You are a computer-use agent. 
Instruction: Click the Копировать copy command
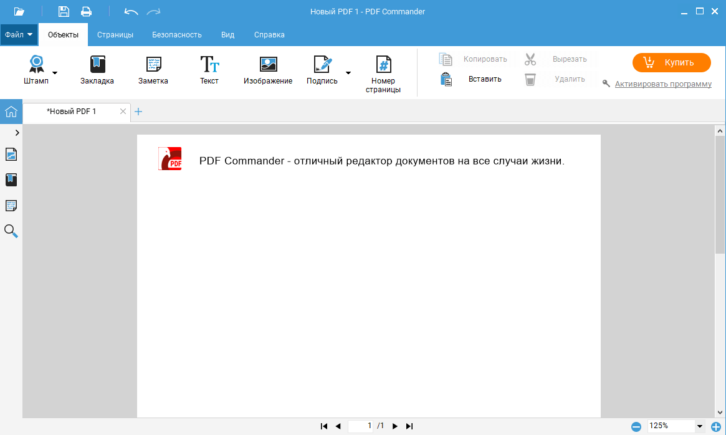[473, 59]
